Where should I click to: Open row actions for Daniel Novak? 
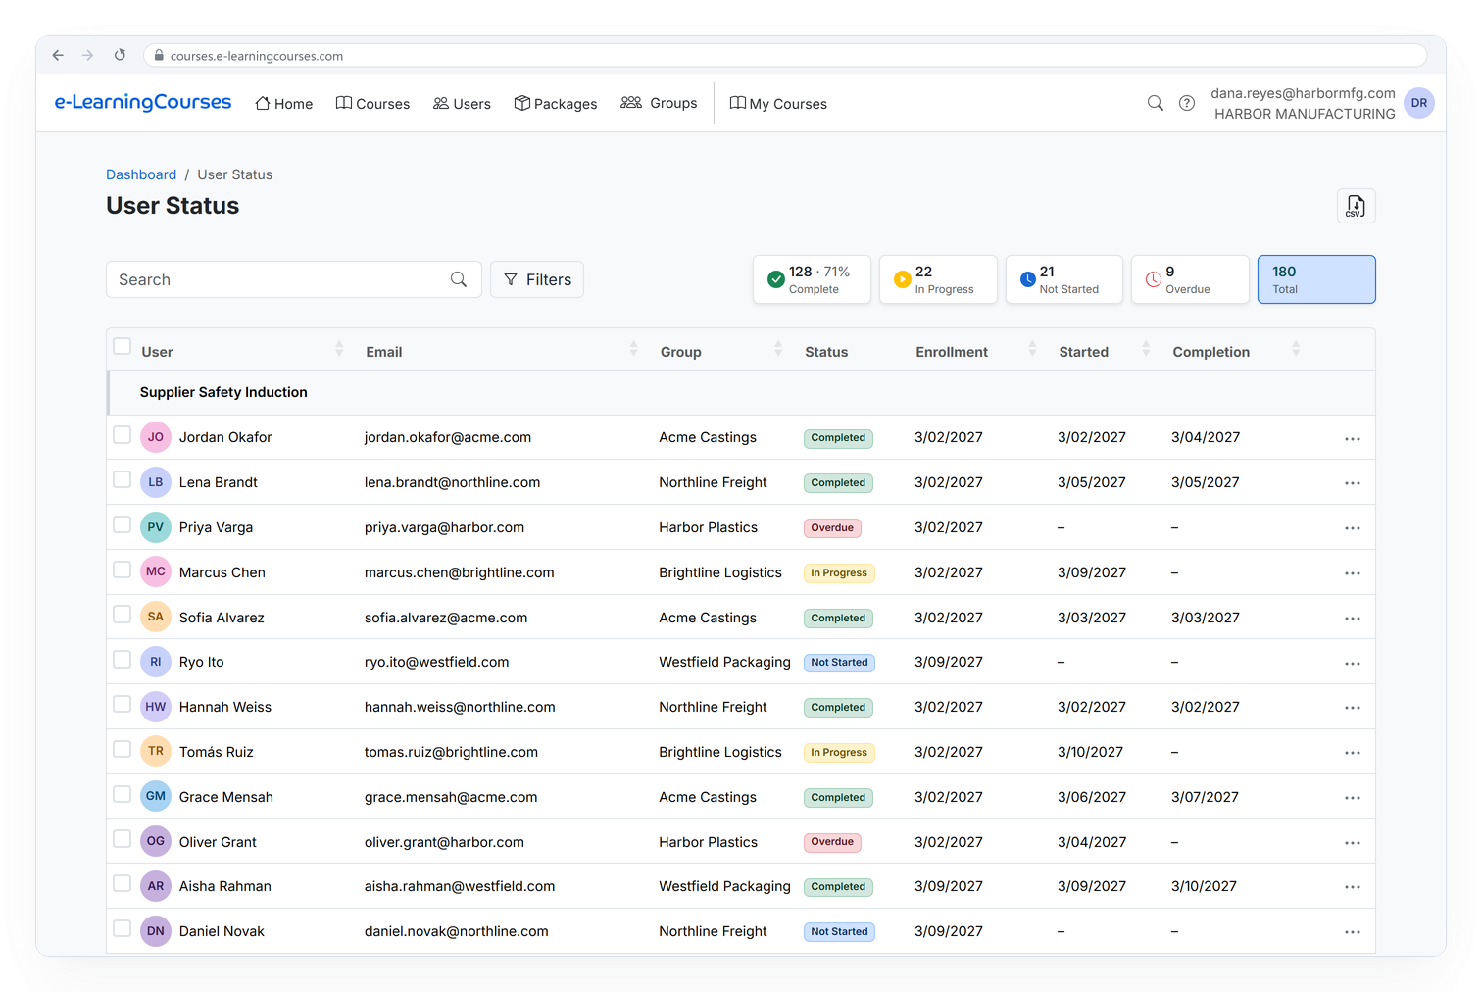tap(1353, 932)
